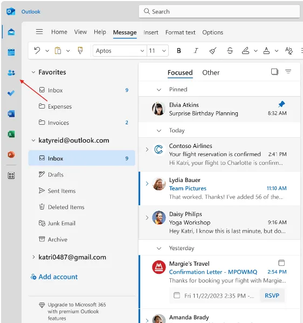The image size is (303, 323).
Task: Expand the katri0487@gmail.com account
Action: click(x=33, y=257)
